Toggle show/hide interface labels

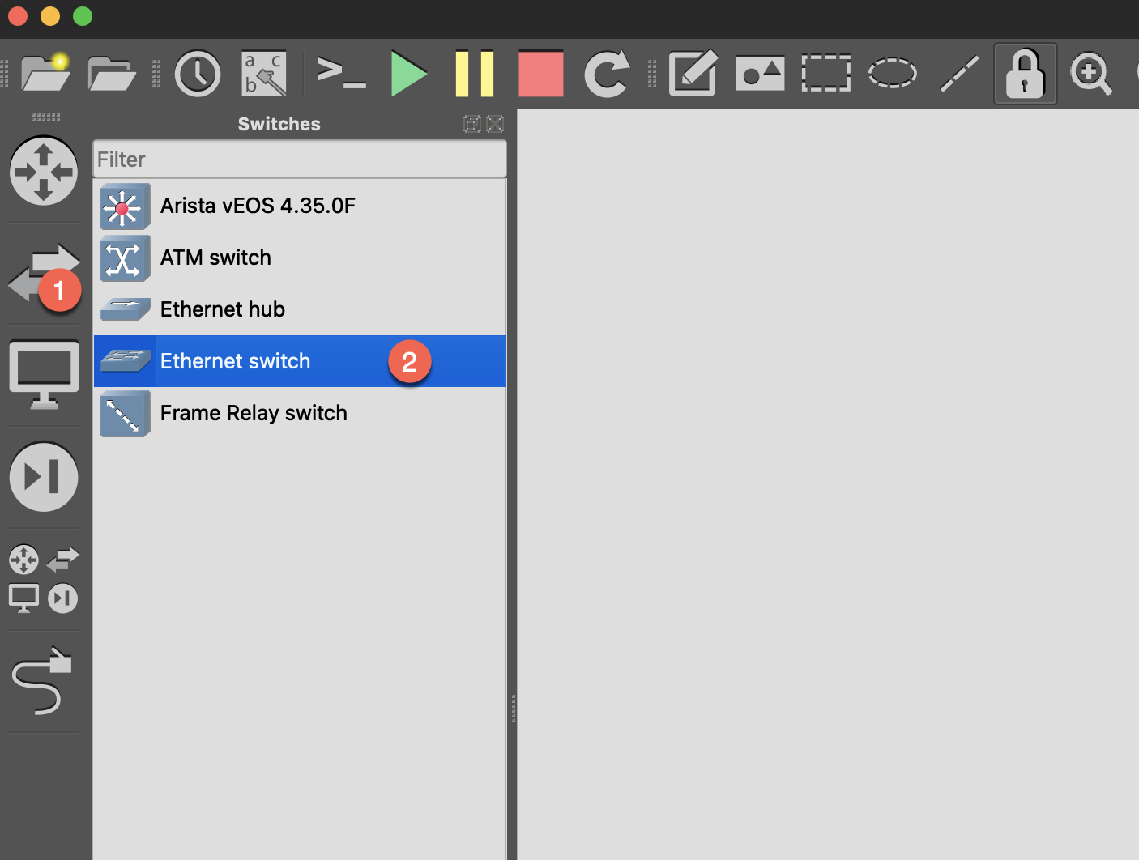(264, 74)
